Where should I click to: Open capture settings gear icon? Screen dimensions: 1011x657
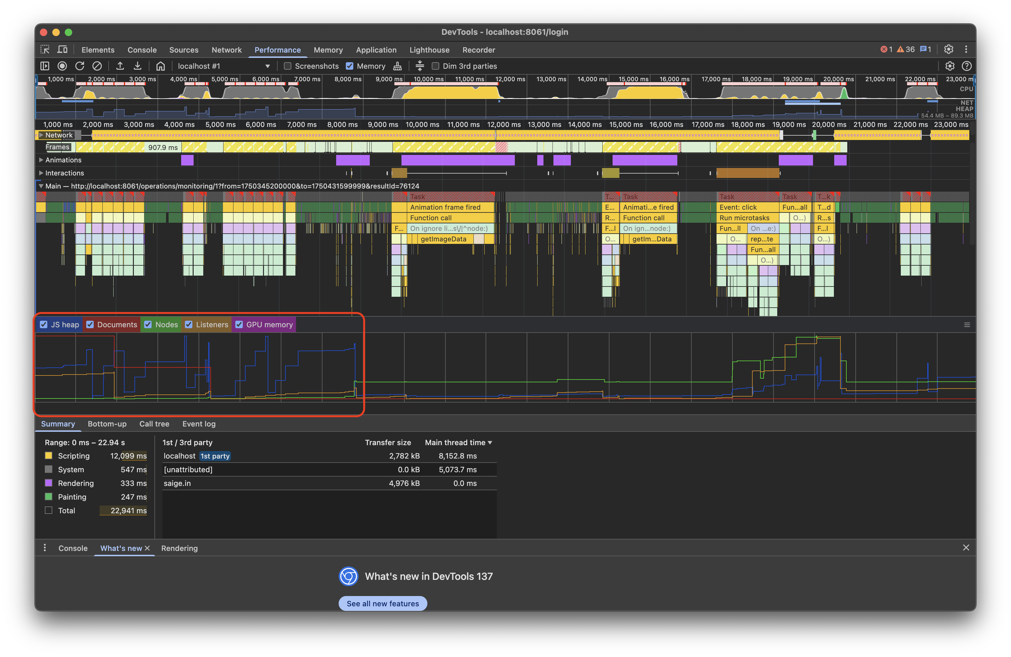950,66
